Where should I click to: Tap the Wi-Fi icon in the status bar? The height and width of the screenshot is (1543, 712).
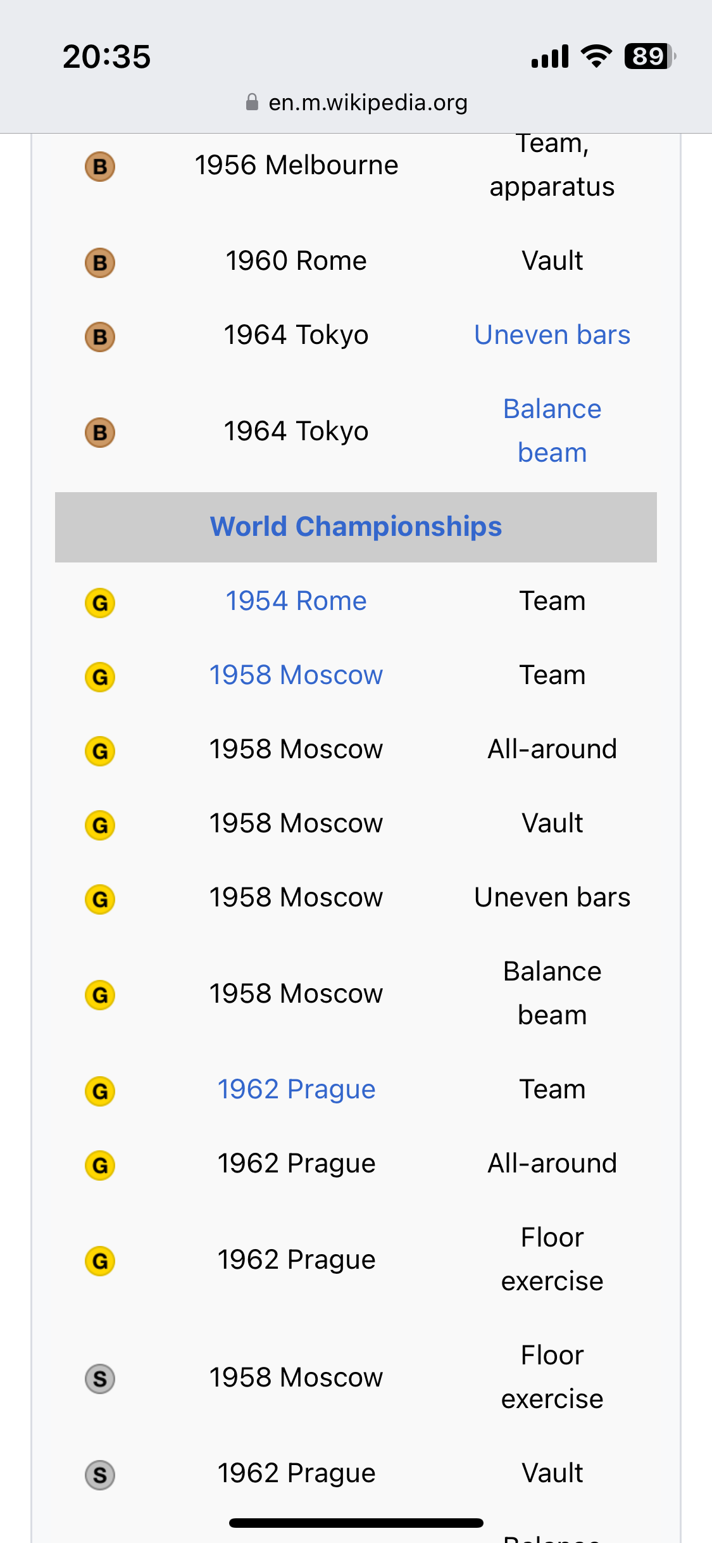(x=596, y=56)
